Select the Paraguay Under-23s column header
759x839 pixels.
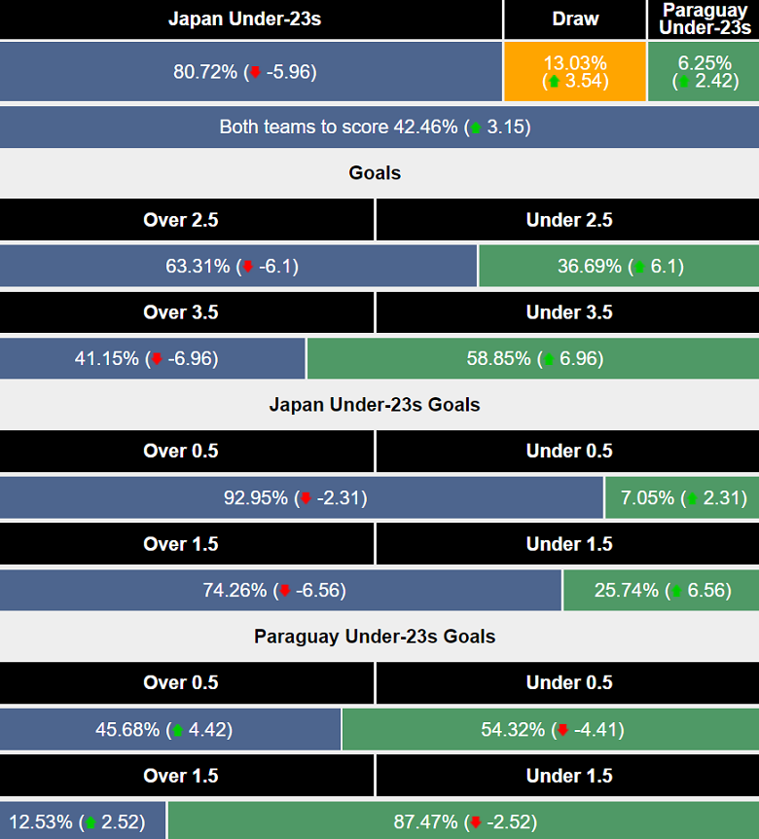[704, 19]
